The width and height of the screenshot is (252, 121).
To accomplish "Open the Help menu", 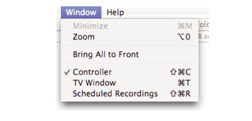I will click(x=115, y=13).
